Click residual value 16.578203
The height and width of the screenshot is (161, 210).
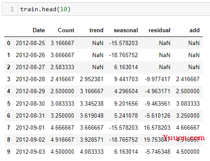click(x=157, y=128)
